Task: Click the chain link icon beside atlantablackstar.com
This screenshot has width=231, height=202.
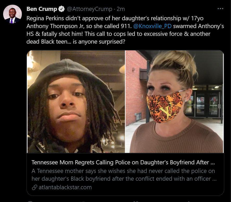Action: [34, 187]
